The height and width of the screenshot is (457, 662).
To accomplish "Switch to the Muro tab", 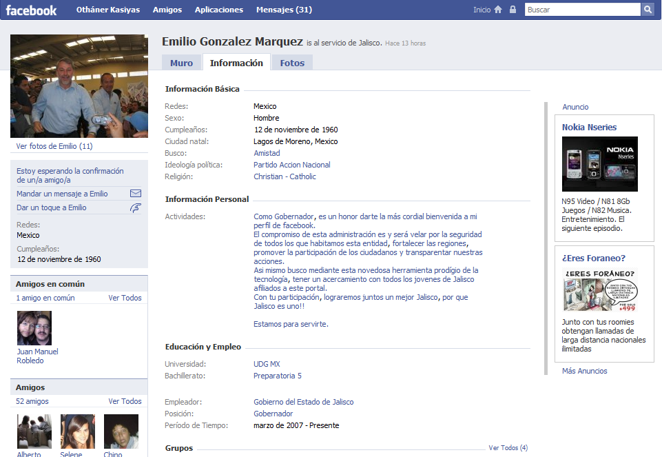I will pyautogui.click(x=181, y=62).
